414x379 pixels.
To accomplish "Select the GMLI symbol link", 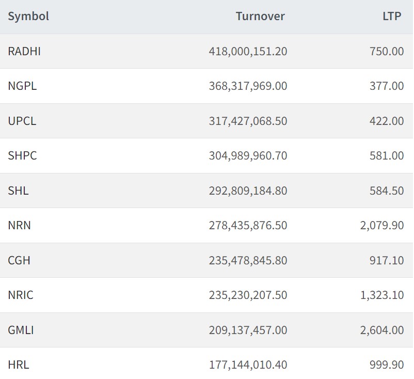I will tap(21, 330).
